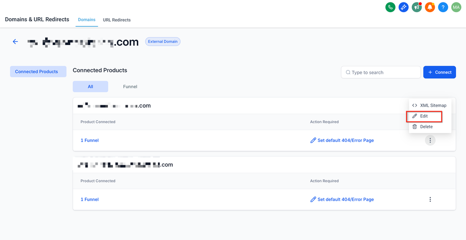
Task: Open the megaphone announcements icon
Action: [x=416, y=7]
